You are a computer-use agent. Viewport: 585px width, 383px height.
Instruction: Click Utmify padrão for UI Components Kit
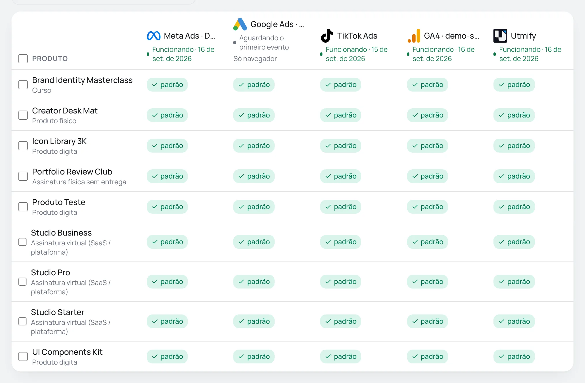pyautogui.click(x=514, y=357)
